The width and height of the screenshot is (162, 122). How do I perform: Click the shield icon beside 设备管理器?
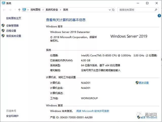tap(3, 26)
